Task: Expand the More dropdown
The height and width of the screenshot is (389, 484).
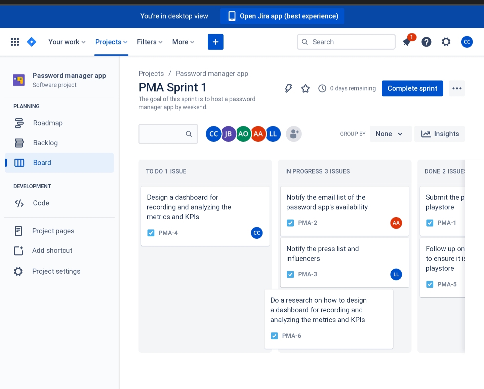Action: [x=183, y=42]
